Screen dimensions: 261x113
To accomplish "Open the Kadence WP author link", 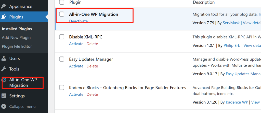I will click(x=237, y=102).
